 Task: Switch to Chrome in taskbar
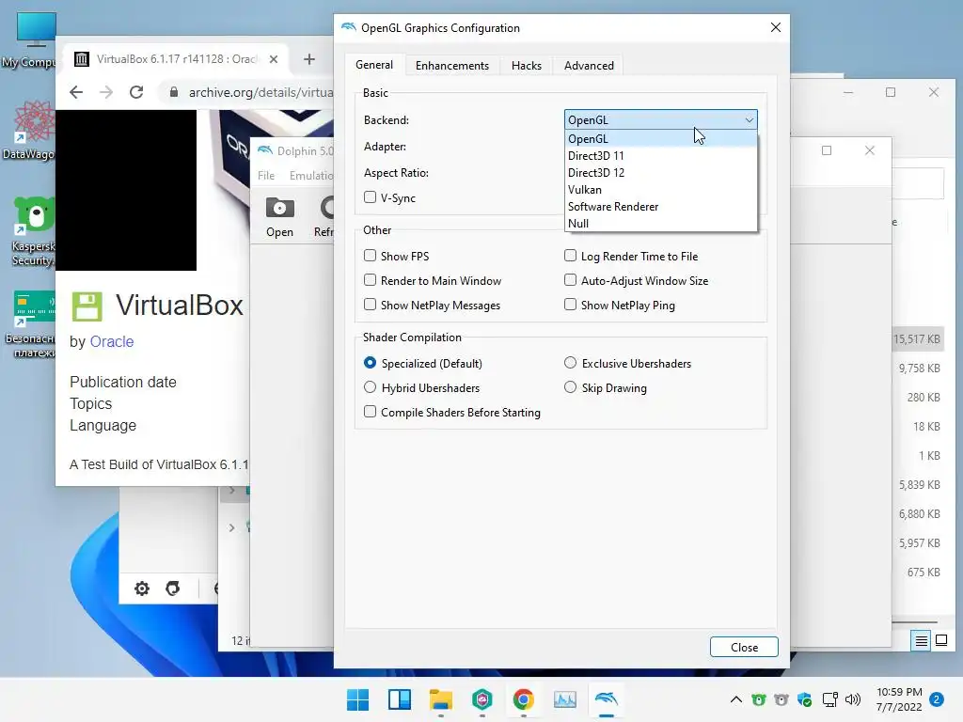523,699
